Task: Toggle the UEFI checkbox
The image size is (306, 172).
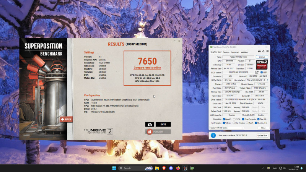Action: pyautogui.click(x=262, y=72)
